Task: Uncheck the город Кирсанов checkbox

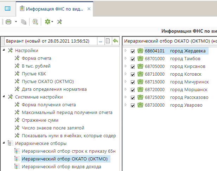Action: [x=133, y=67]
